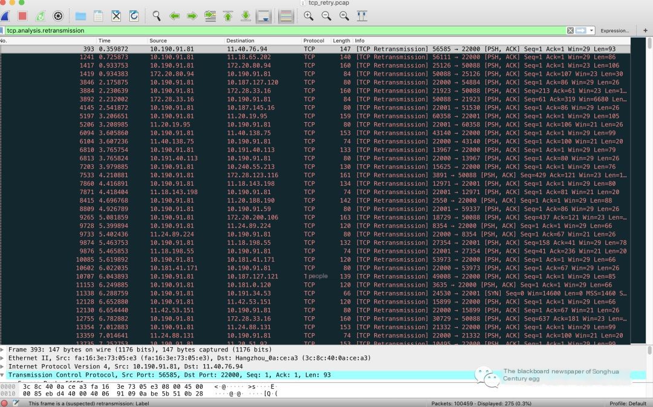Select packet number 6094
Viewport: 653px width, 407px height.
(315, 133)
